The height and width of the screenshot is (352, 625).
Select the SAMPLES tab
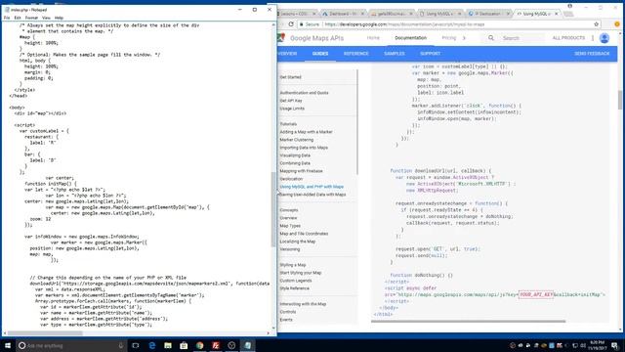coord(395,54)
